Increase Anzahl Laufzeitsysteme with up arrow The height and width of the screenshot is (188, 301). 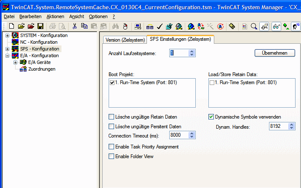(192, 51)
